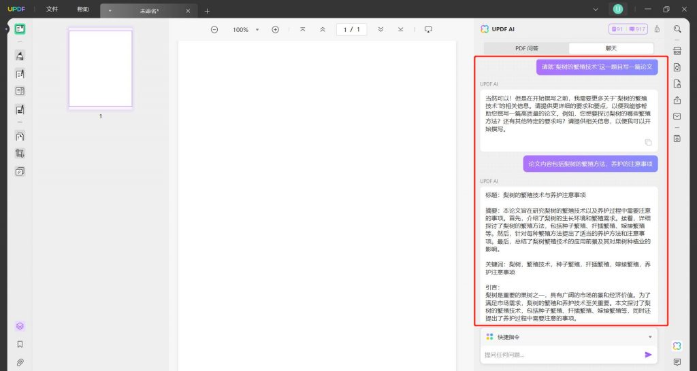
Task: Open the 文件 menu
Action: point(52,10)
